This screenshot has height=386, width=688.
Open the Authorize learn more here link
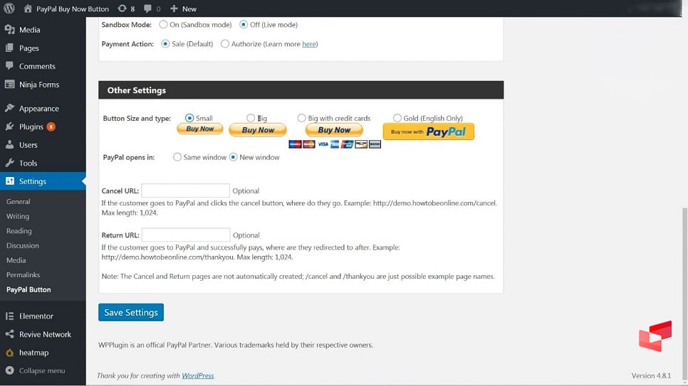coord(309,44)
